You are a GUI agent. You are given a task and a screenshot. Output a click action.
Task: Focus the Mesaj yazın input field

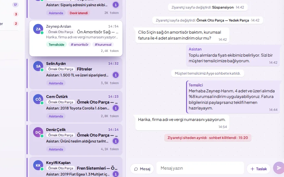pyautogui.click(x=200, y=168)
